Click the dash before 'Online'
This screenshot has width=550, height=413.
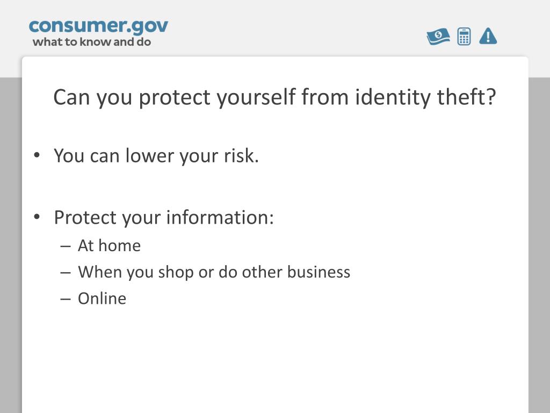tap(66, 299)
